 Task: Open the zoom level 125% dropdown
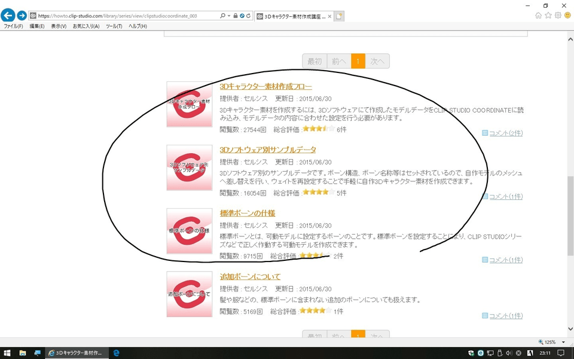click(551, 342)
